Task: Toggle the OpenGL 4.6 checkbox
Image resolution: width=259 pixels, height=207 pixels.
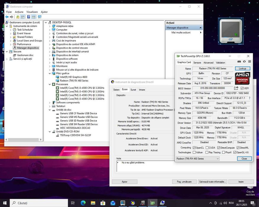Action: 235,152
